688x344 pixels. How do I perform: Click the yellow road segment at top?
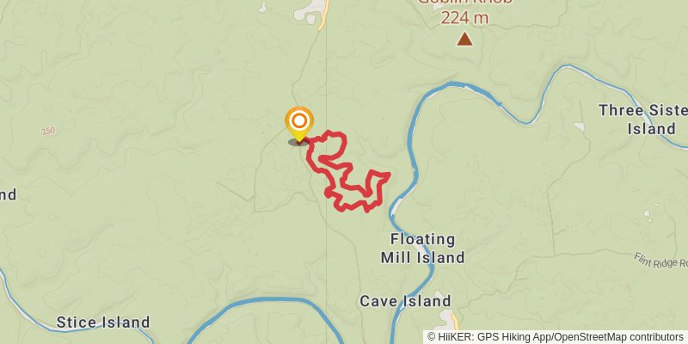[324, 15]
